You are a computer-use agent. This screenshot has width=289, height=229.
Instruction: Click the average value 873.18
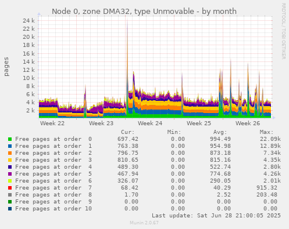[220, 153]
